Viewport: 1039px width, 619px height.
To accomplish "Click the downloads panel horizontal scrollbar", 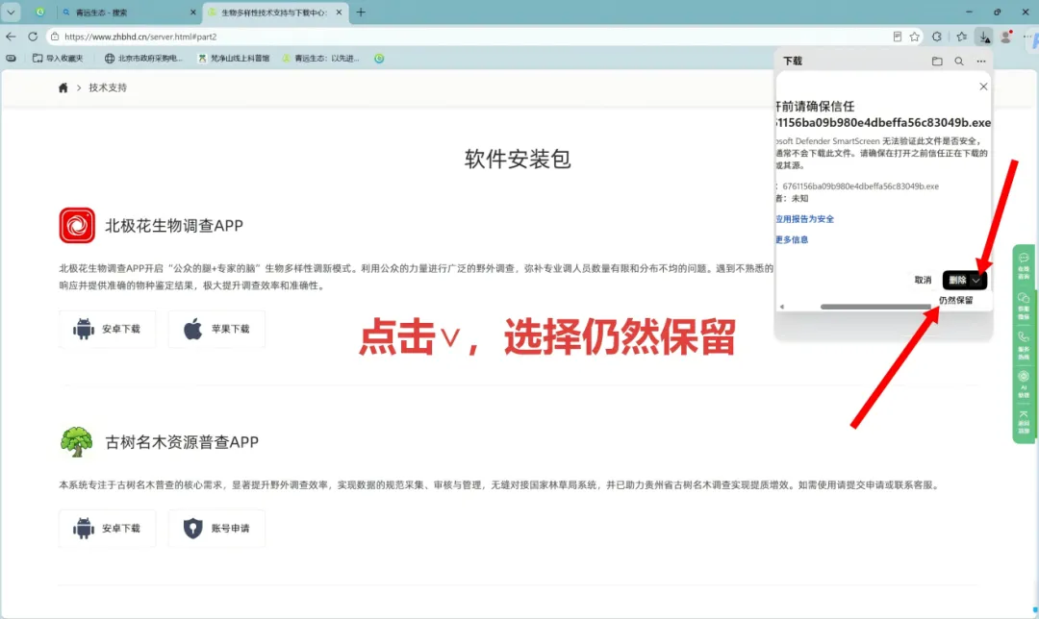I will pos(876,307).
